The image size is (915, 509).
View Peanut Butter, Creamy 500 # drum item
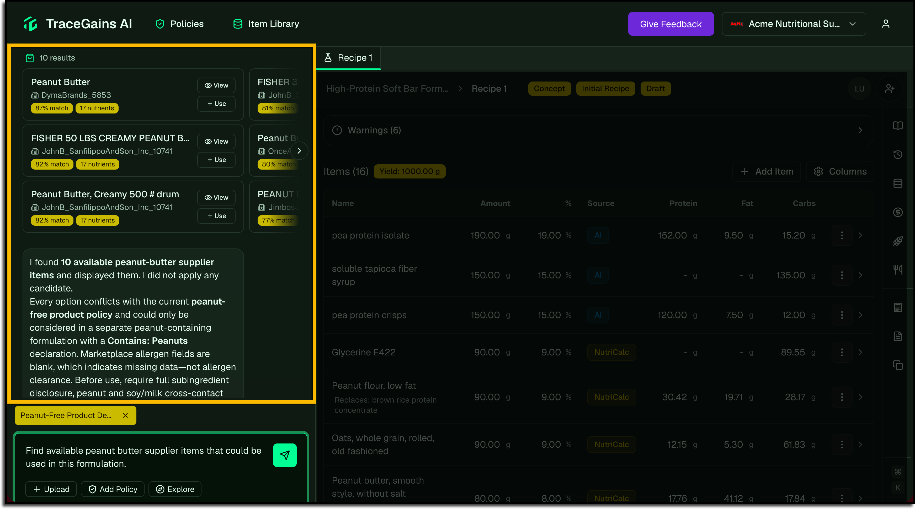click(216, 197)
